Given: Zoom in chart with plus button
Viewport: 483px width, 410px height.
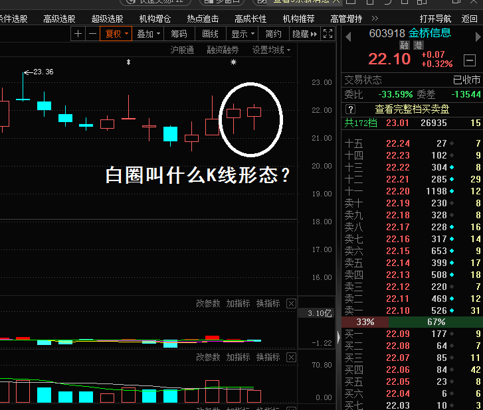Looking at the screenshot, I should click(x=78, y=34).
